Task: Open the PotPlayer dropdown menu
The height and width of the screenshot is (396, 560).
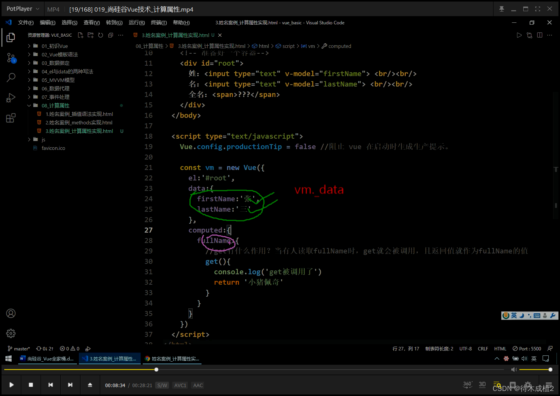Action: click(22, 8)
